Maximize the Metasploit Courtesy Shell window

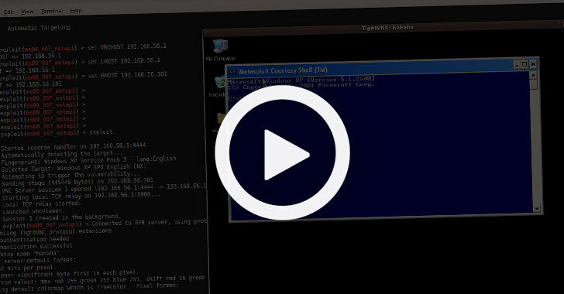(x=524, y=64)
